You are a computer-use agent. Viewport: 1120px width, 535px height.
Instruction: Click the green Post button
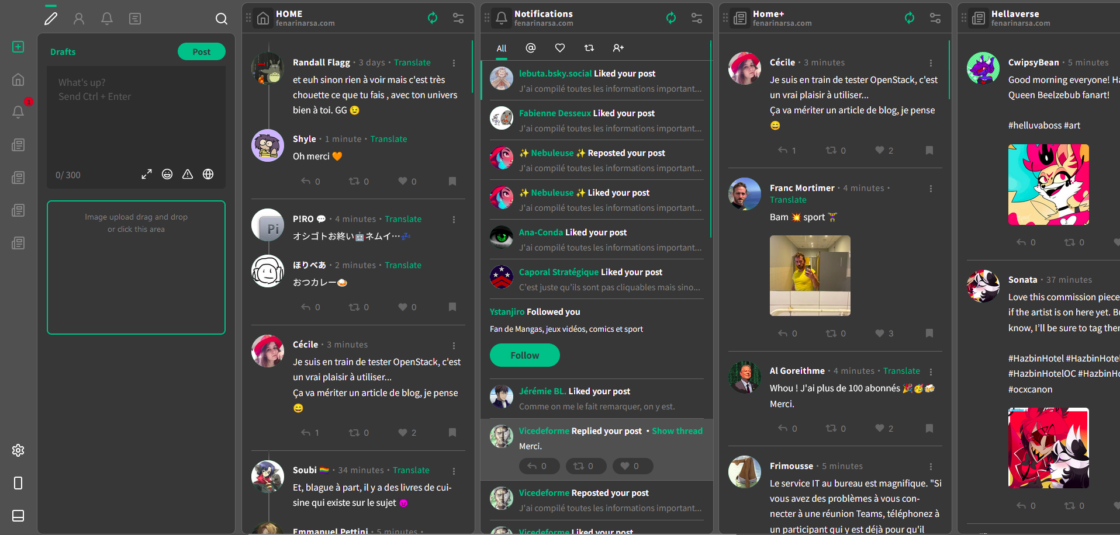tap(202, 51)
